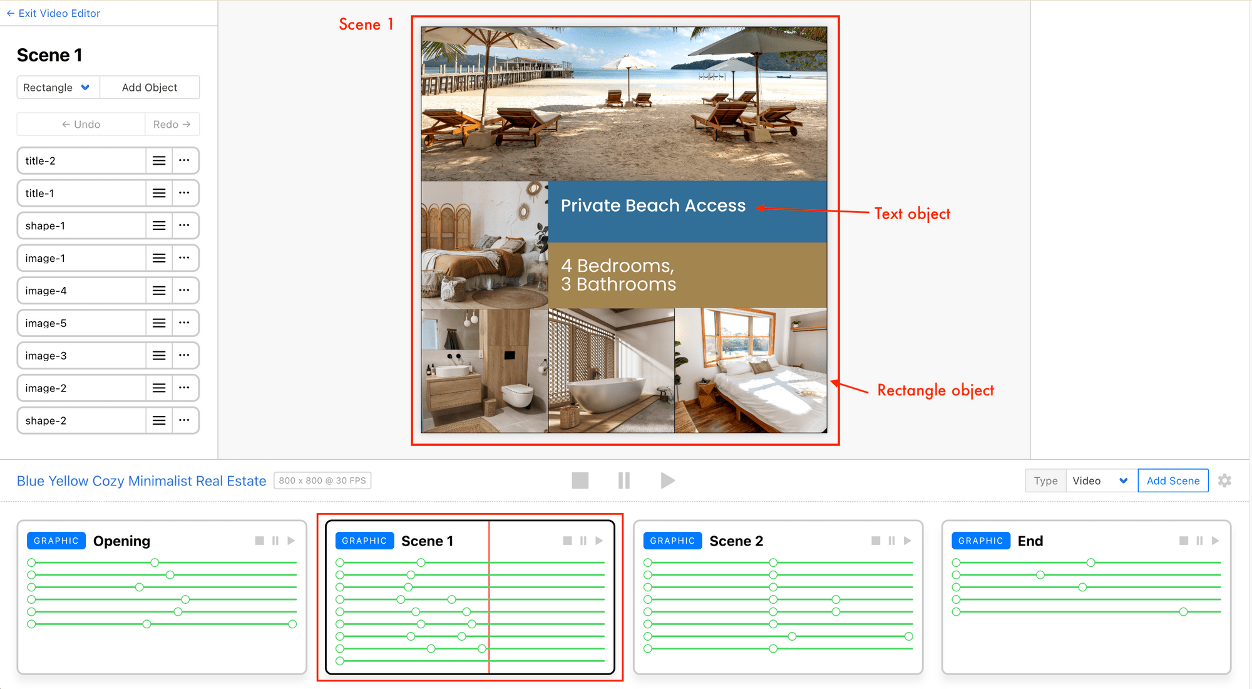Click the main stop playback button
1252x689 pixels.
click(580, 481)
